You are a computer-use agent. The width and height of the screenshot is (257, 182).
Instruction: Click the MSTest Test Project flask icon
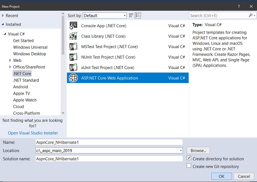pyautogui.click(x=73, y=47)
